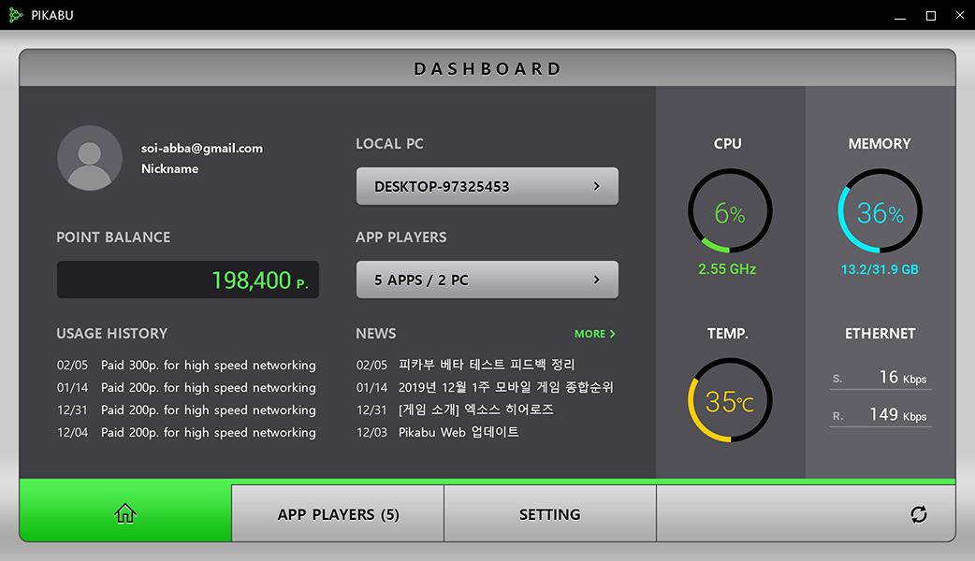Screen dimensions: 975x561
Task: Click the MEMORY 36% usage gauge
Action: (880, 210)
